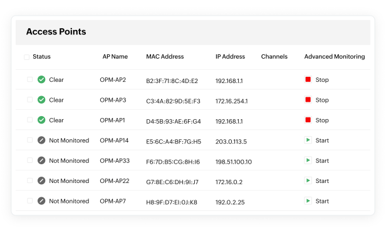Screen dimensions: 386x231
Task: Click the green Clear status icon for OPM-AP1
Action: point(41,120)
